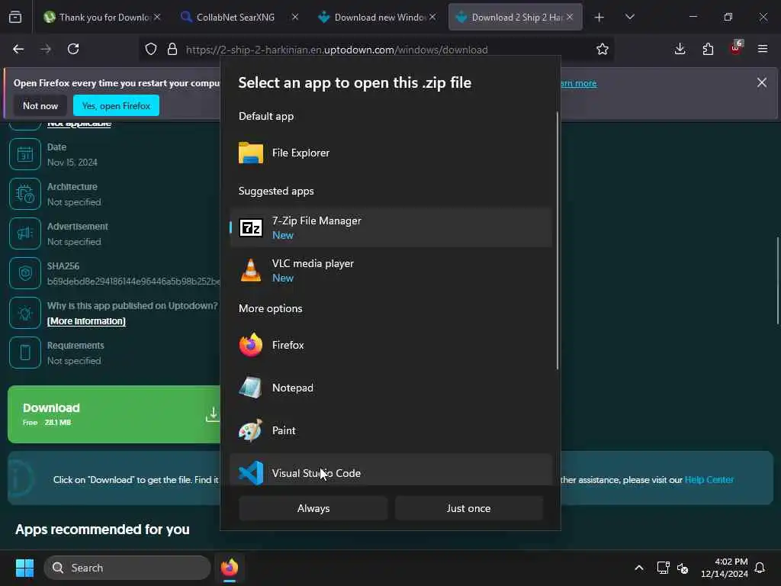The image size is (781, 586).
Task: Open the notification bell in taskbar
Action: tap(760, 568)
